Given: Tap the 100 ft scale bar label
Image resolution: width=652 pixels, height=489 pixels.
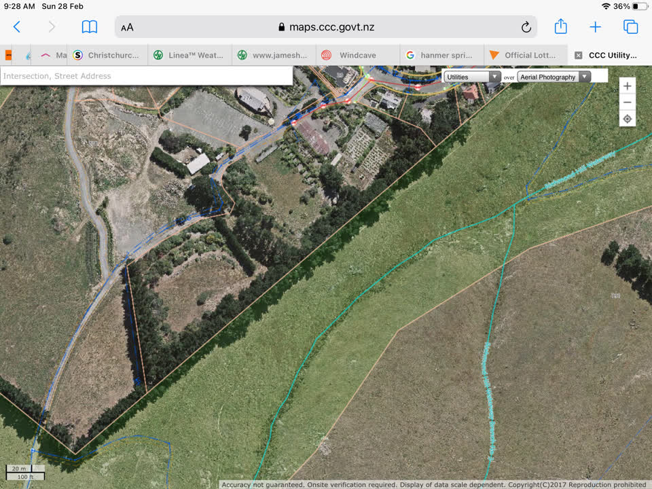Looking at the screenshot, I should coord(25,477).
